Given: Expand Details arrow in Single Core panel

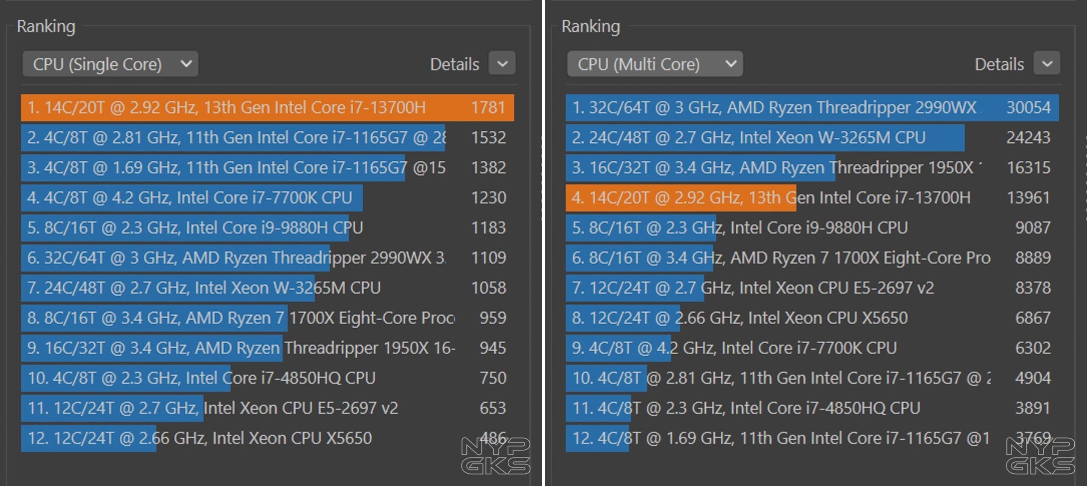Looking at the screenshot, I should pos(502,63).
